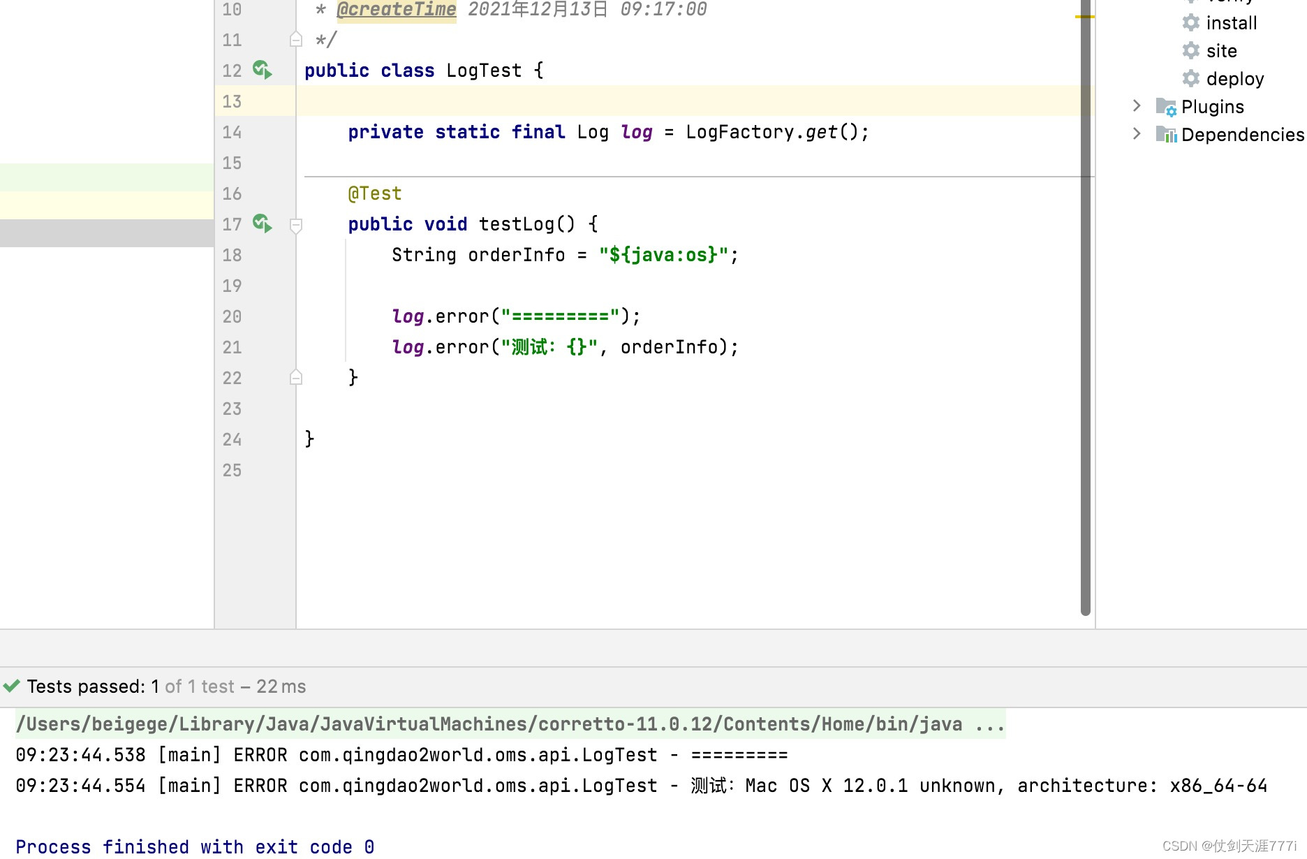Click console line with ========= output
This screenshot has width=1307, height=859.
coord(401,755)
